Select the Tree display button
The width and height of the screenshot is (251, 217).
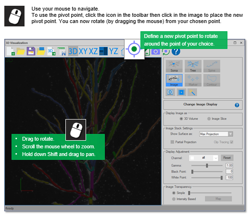[x=193, y=66]
